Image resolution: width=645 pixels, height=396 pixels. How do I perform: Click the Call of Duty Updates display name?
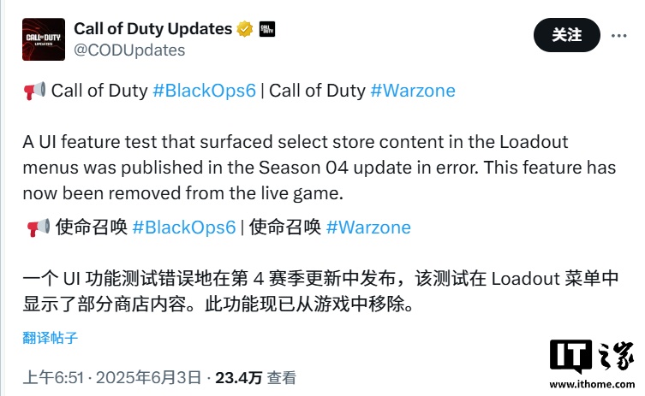153,29
